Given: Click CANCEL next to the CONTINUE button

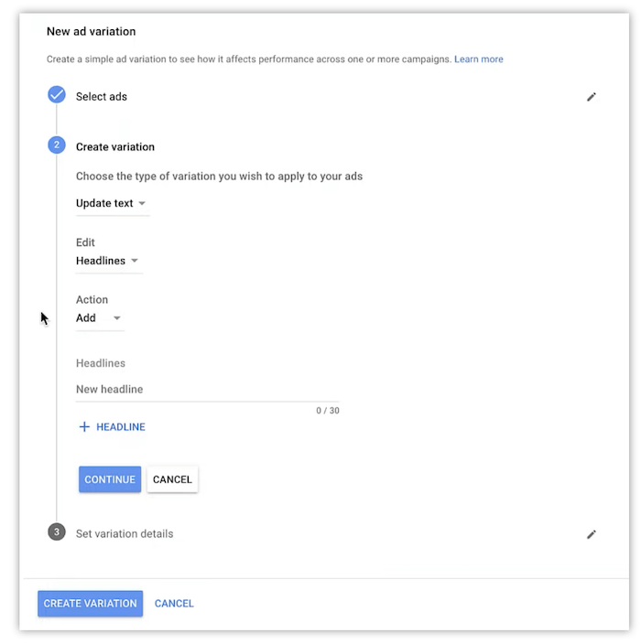Looking at the screenshot, I should coord(172,479).
